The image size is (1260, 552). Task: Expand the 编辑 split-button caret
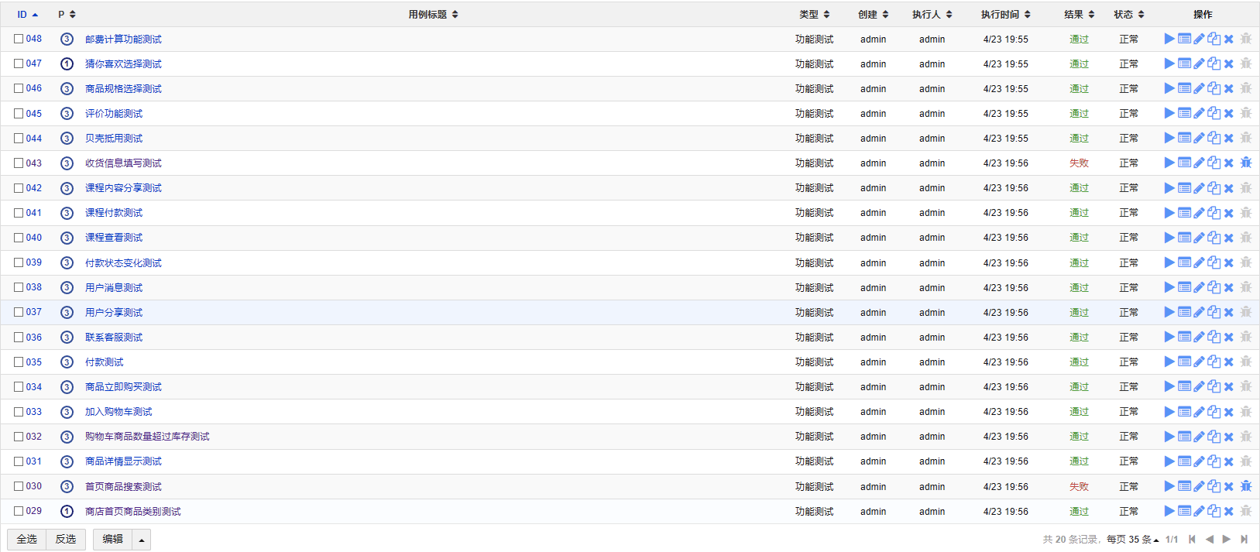pyautogui.click(x=141, y=540)
